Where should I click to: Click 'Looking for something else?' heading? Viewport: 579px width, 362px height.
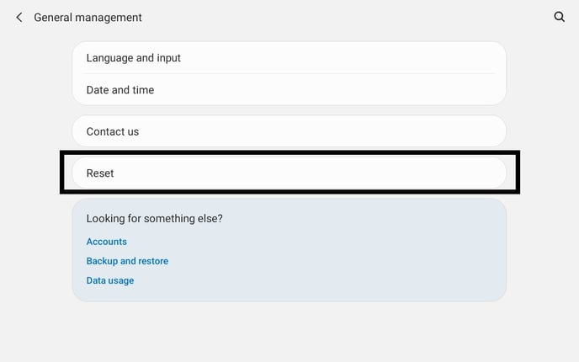click(x=154, y=219)
